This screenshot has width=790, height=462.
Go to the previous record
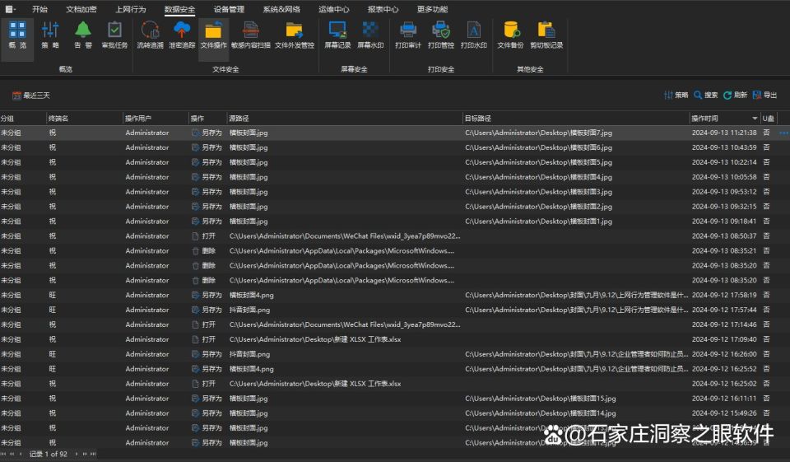click(21, 454)
